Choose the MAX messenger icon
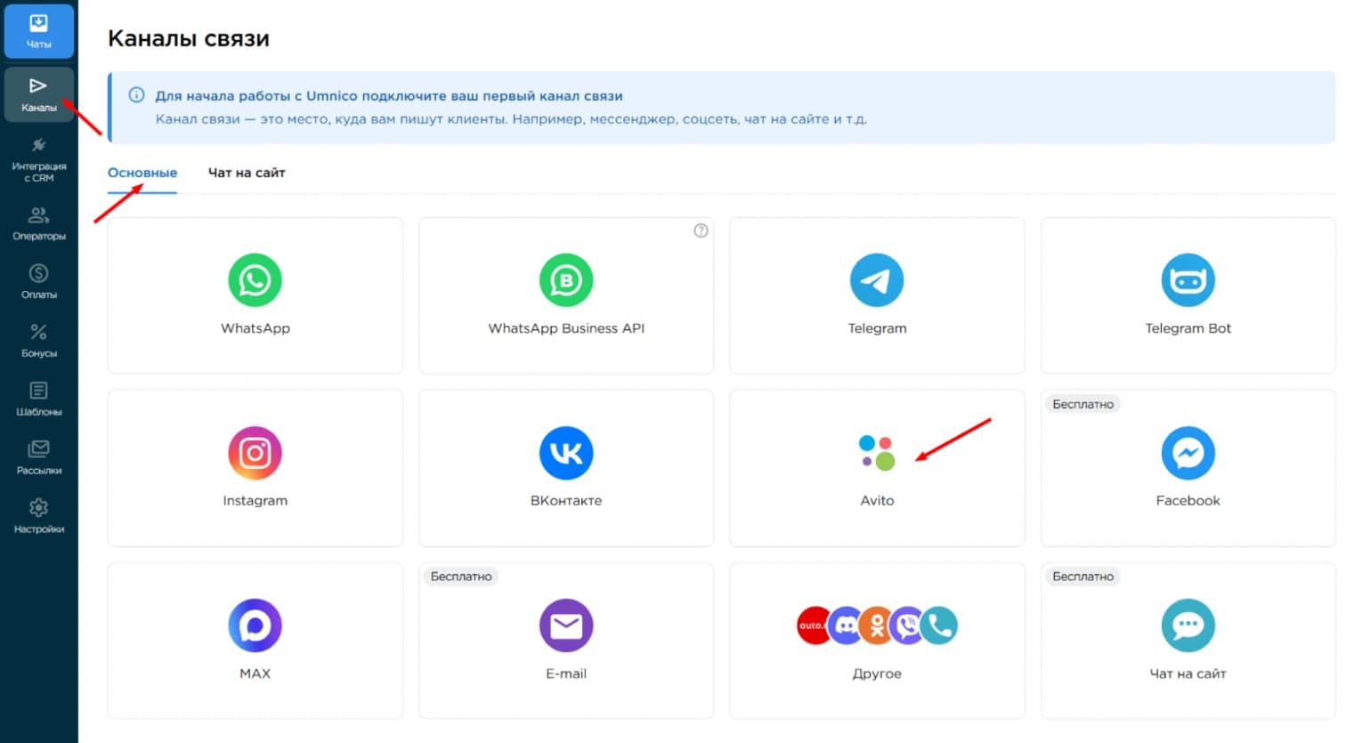Viewport: 1362px width, 743px height. tap(255, 626)
